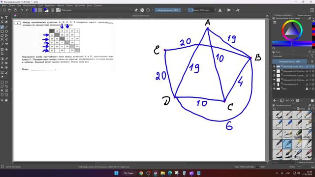This screenshot has height=177, width=315.
Task: Toggle visibility of the highlighted top layer
Action: (x=274, y=66)
